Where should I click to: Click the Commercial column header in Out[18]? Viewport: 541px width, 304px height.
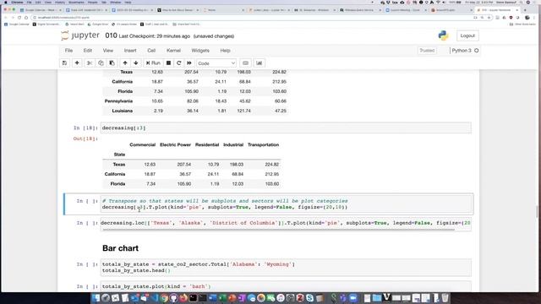(x=143, y=144)
